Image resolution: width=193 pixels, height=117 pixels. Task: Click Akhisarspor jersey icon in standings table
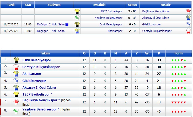point(16,74)
